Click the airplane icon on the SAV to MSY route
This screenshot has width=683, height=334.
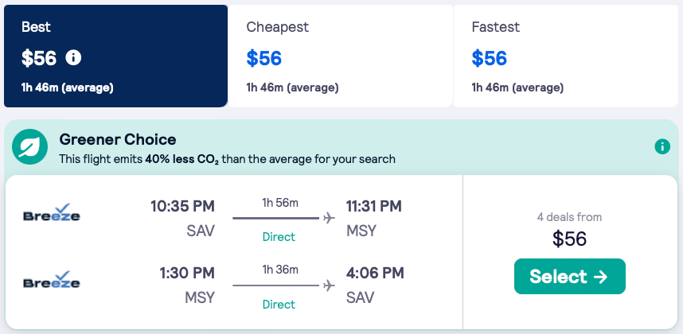click(329, 218)
